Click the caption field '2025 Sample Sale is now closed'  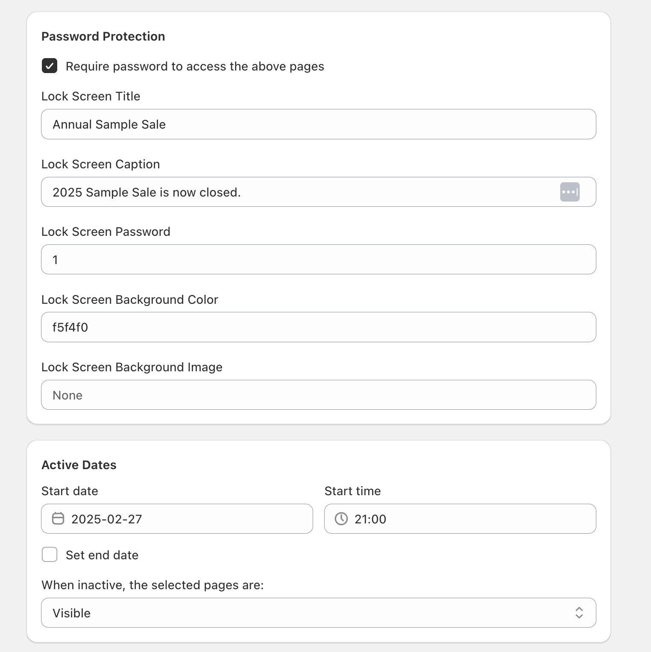[x=299, y=192]
